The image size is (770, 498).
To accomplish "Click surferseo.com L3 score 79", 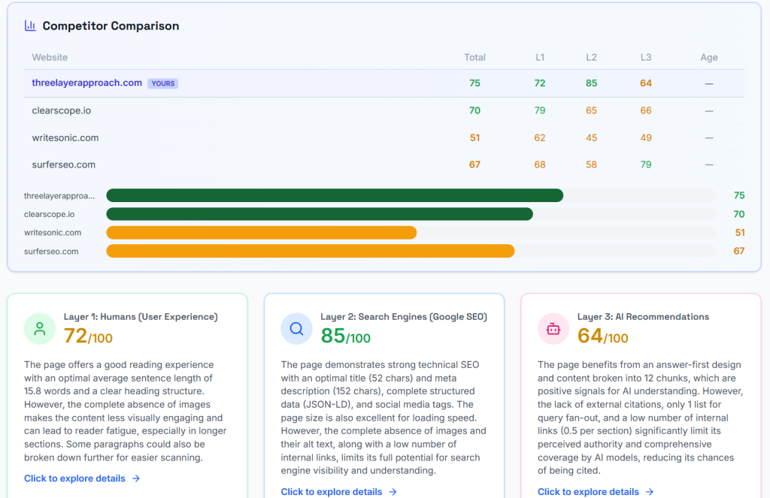I will (x=646, y=164).
